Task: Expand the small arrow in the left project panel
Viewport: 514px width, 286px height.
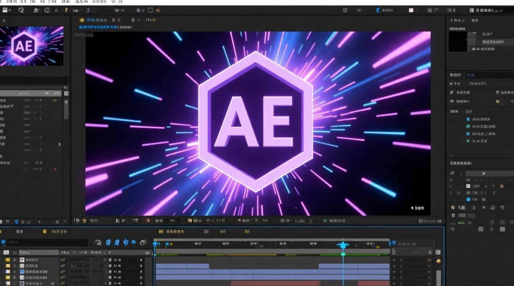Action: [x=59, y=145]
